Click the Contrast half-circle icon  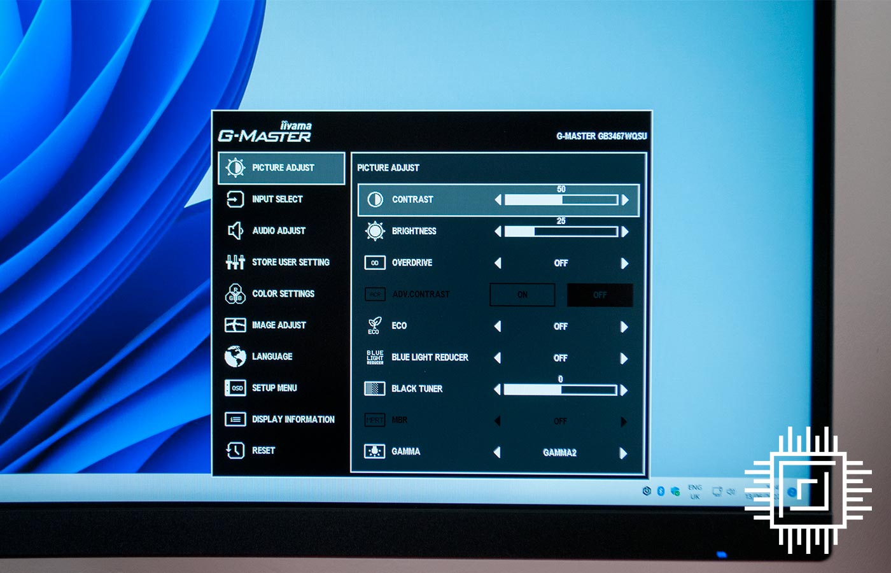[375, 199]
